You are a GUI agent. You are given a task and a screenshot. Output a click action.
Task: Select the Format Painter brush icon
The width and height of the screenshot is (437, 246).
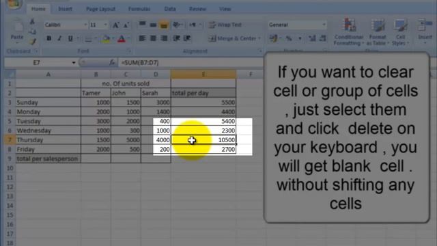[x=32, y=42]
